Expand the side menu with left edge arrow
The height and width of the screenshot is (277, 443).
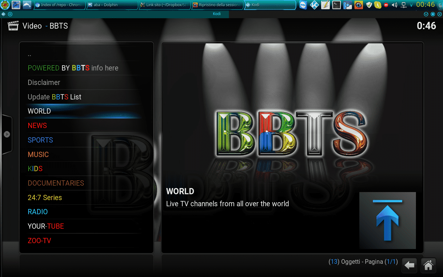click(x=7, y=134)
